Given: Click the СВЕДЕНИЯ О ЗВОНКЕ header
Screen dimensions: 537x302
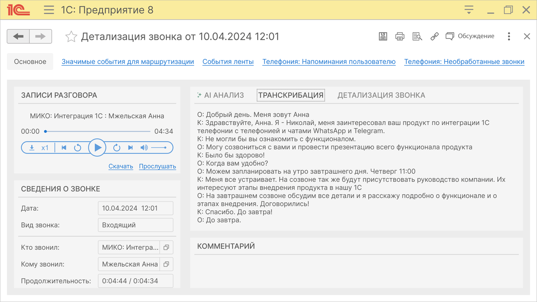Looking at the screenshot, I should (60, 189).
